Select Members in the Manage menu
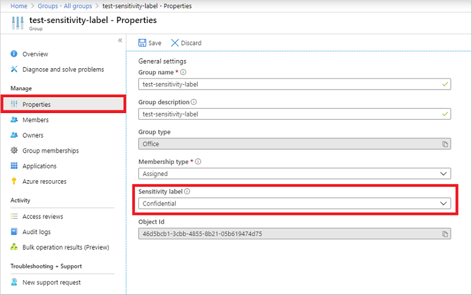 [35, 120]
